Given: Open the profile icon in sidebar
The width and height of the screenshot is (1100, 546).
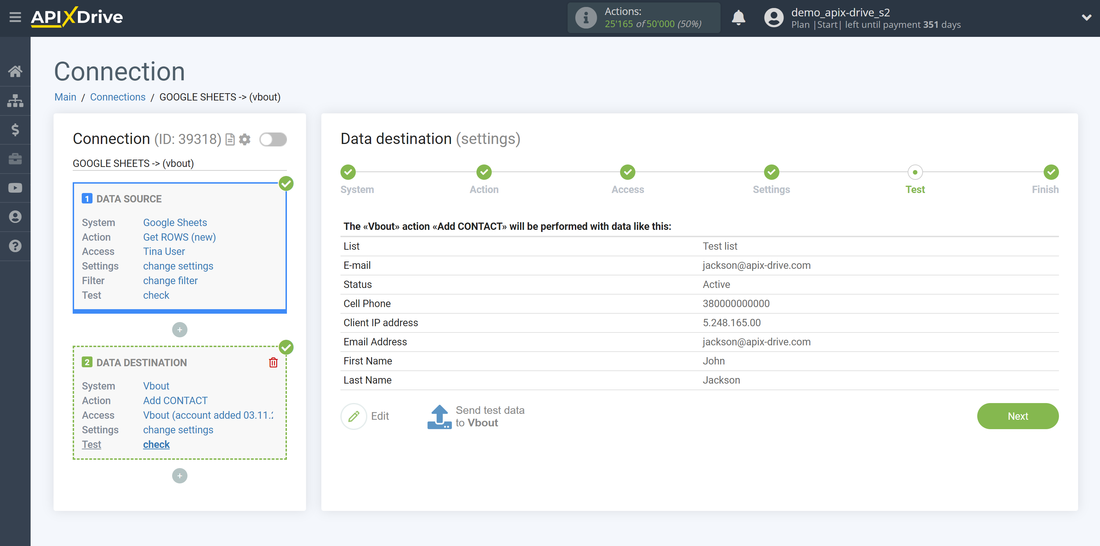Looking at the screenshot, I should pyautogui.click(x=15, y=217).
